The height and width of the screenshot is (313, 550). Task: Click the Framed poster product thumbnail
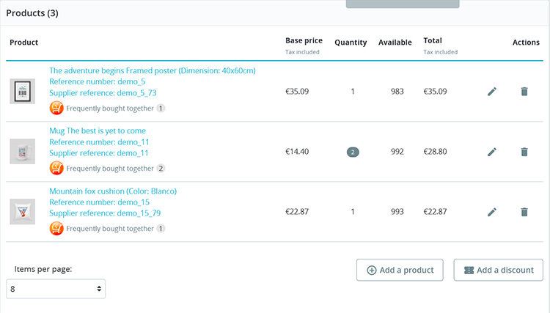point(23,92)
